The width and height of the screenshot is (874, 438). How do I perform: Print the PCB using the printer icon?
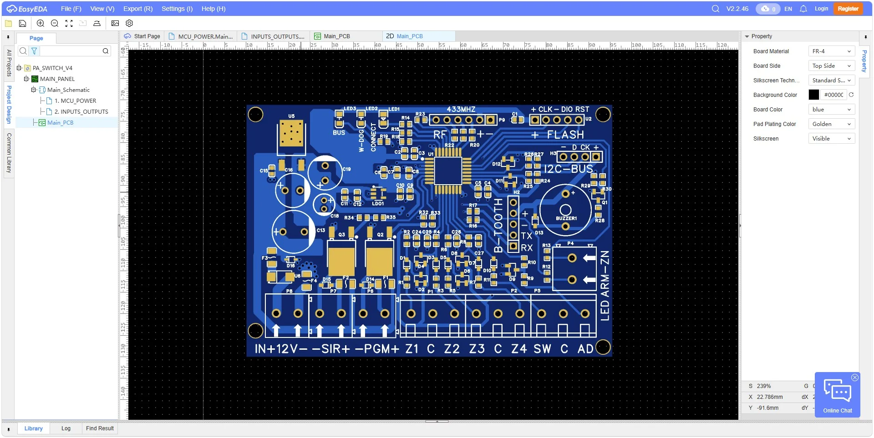click(x=97, y=23)
